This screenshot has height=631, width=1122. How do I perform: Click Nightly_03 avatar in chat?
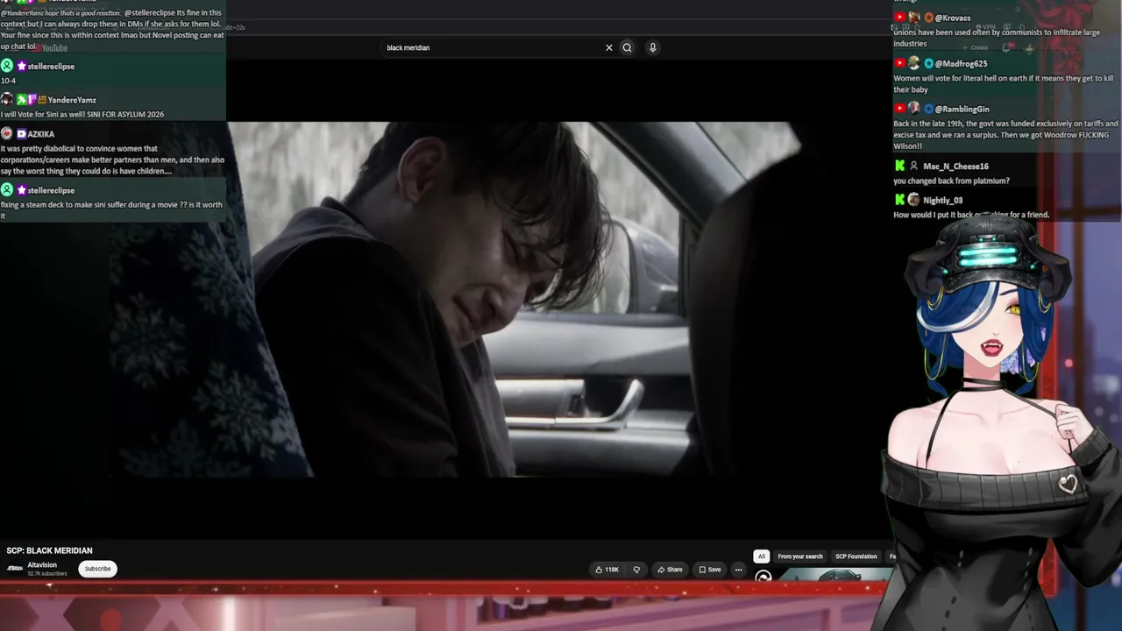(x=914, y=200)
